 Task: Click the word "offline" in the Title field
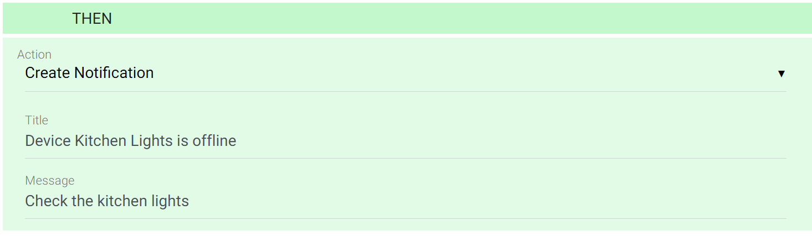(214, 141)
